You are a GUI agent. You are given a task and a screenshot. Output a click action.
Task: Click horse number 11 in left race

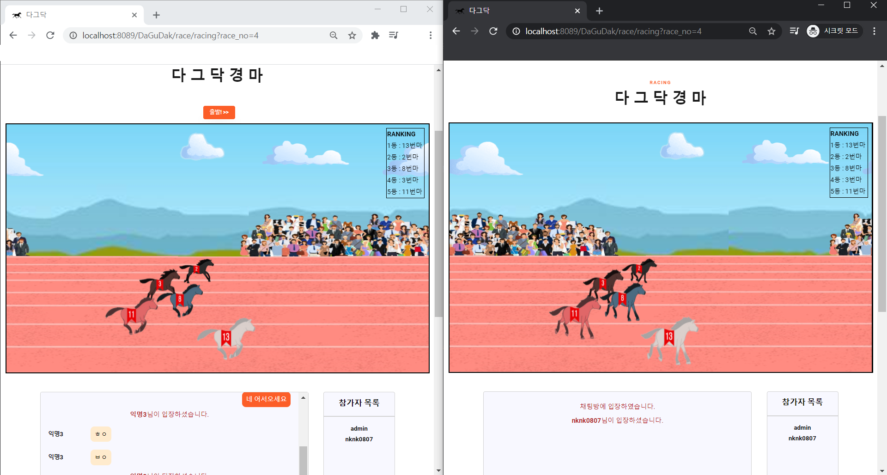point(132,315)
